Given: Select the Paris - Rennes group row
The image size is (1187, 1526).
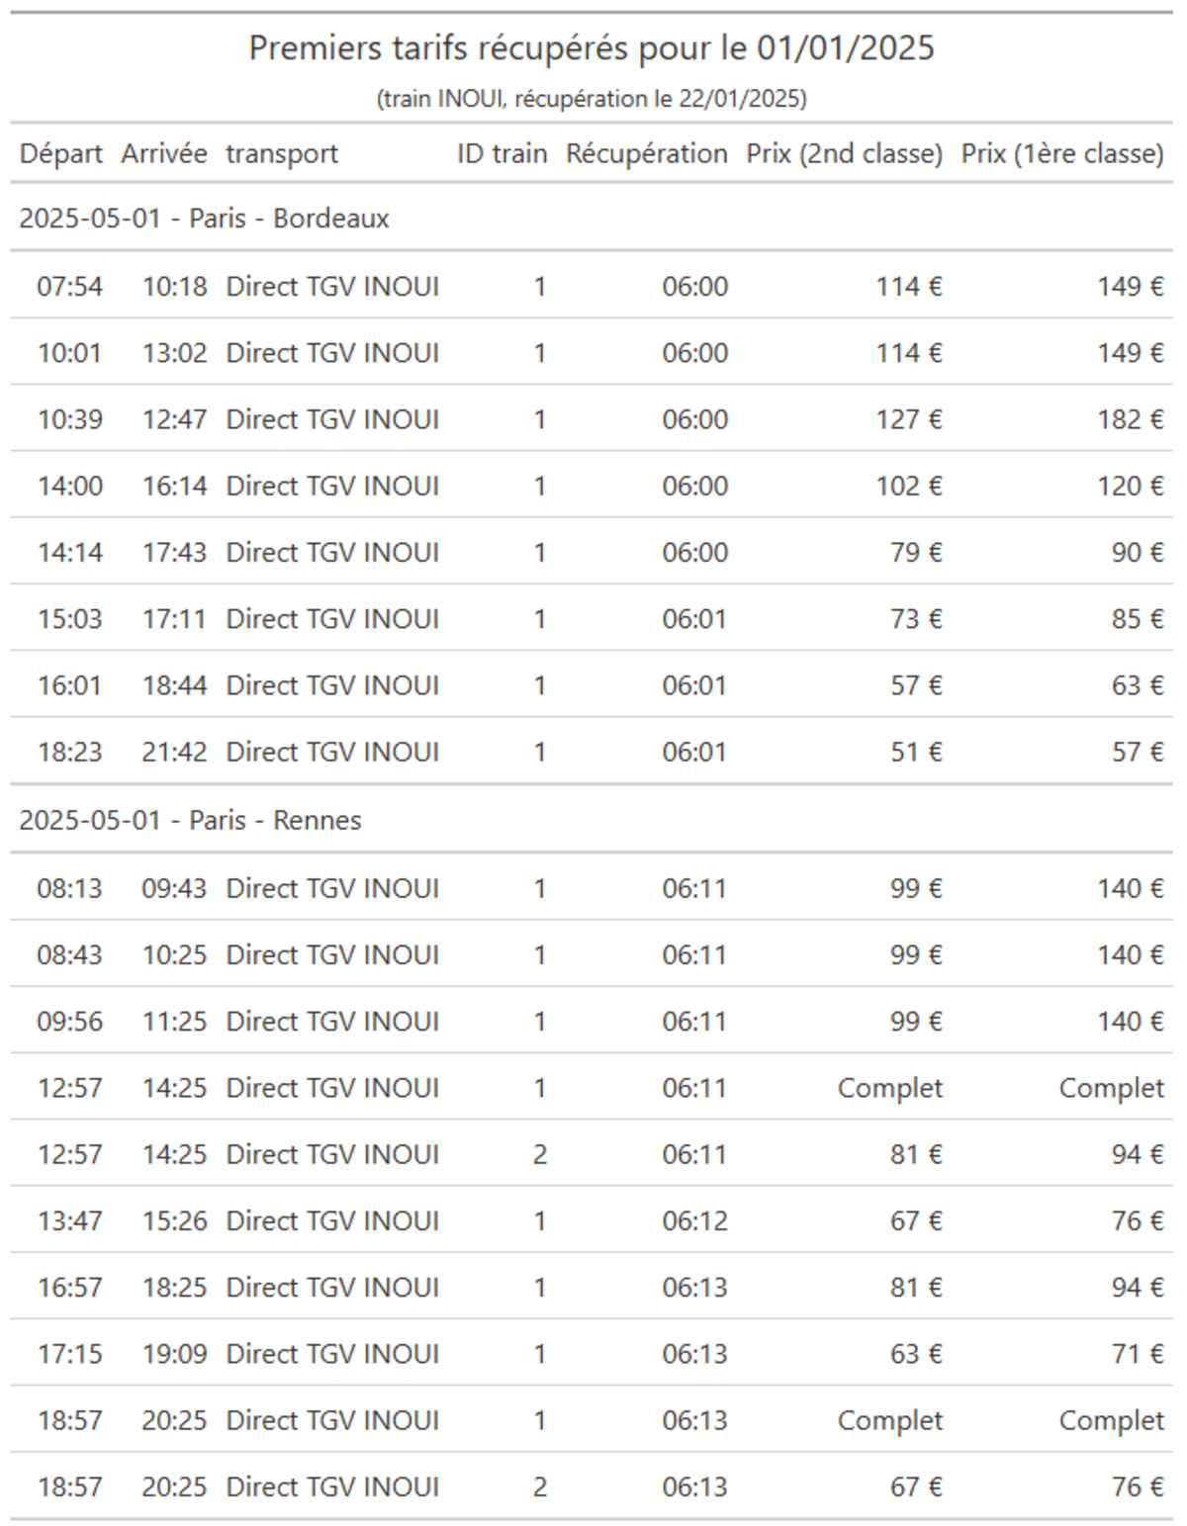Looking at the screenshot, I should 592,820.
